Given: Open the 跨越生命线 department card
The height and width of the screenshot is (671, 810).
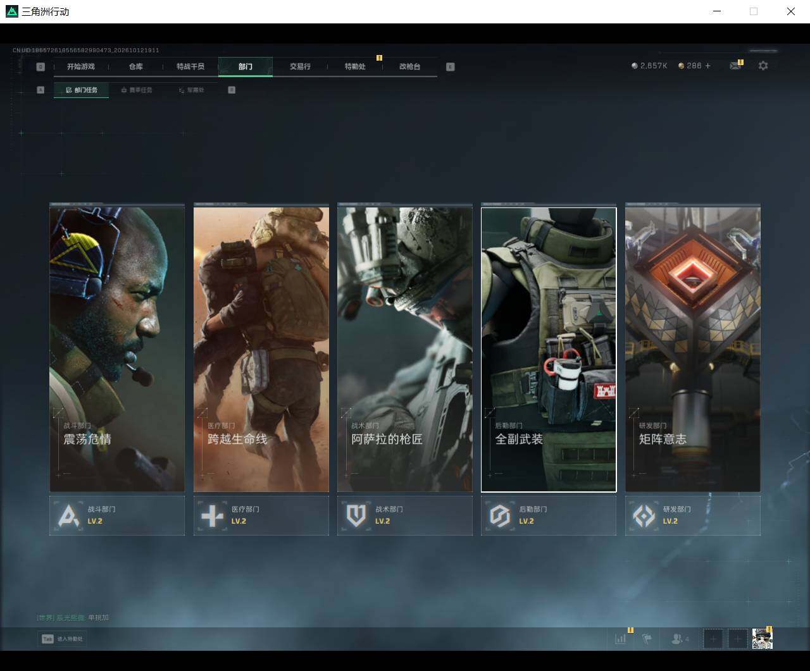Looking at the screenshot, I should coord(261,349).
